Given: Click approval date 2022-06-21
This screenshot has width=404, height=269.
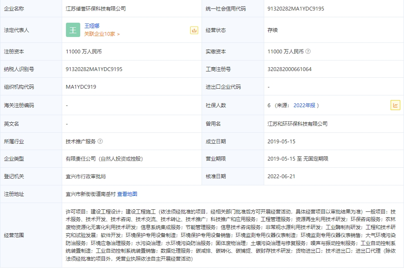Looking at the screenshot, I should click(281, 177).
